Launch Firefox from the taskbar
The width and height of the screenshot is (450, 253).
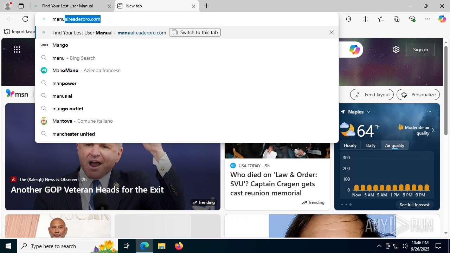179,246
